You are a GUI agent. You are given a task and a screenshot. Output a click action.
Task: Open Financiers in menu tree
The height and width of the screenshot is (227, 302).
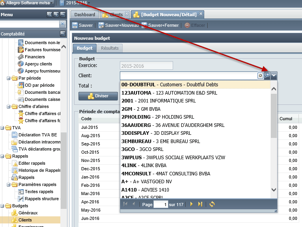(32, 57)
